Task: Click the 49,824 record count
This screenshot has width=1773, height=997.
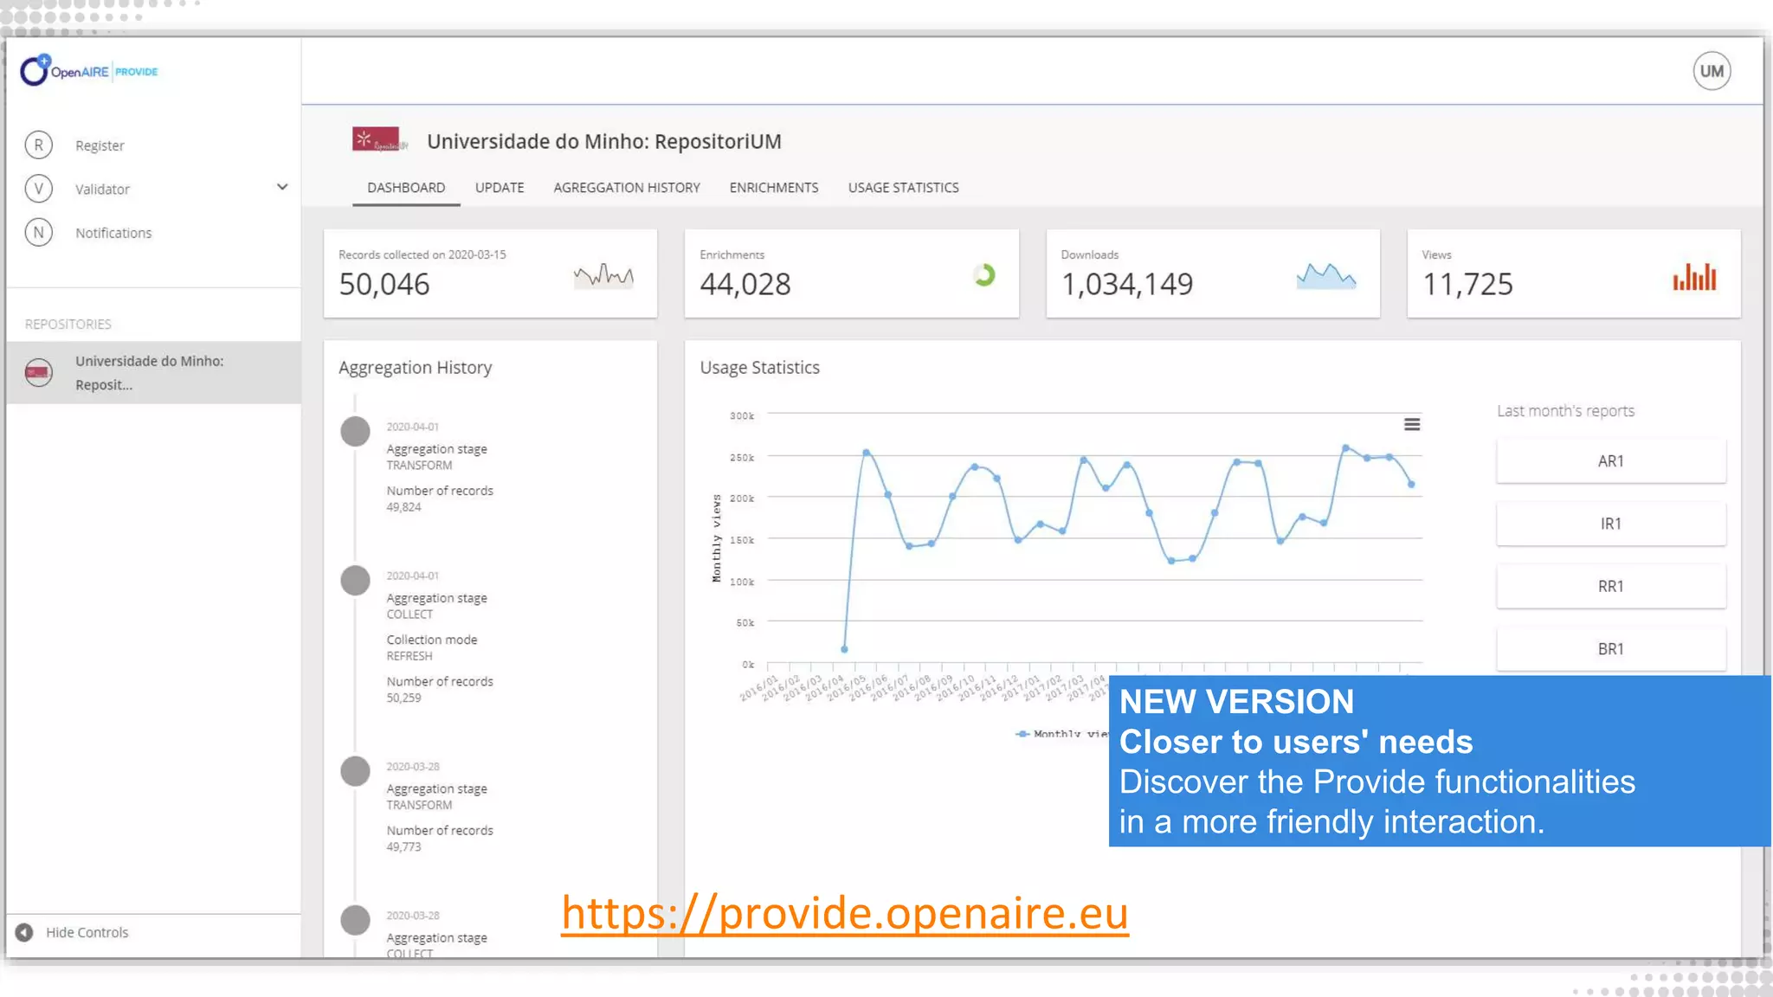Action: (x=403, y=507)
